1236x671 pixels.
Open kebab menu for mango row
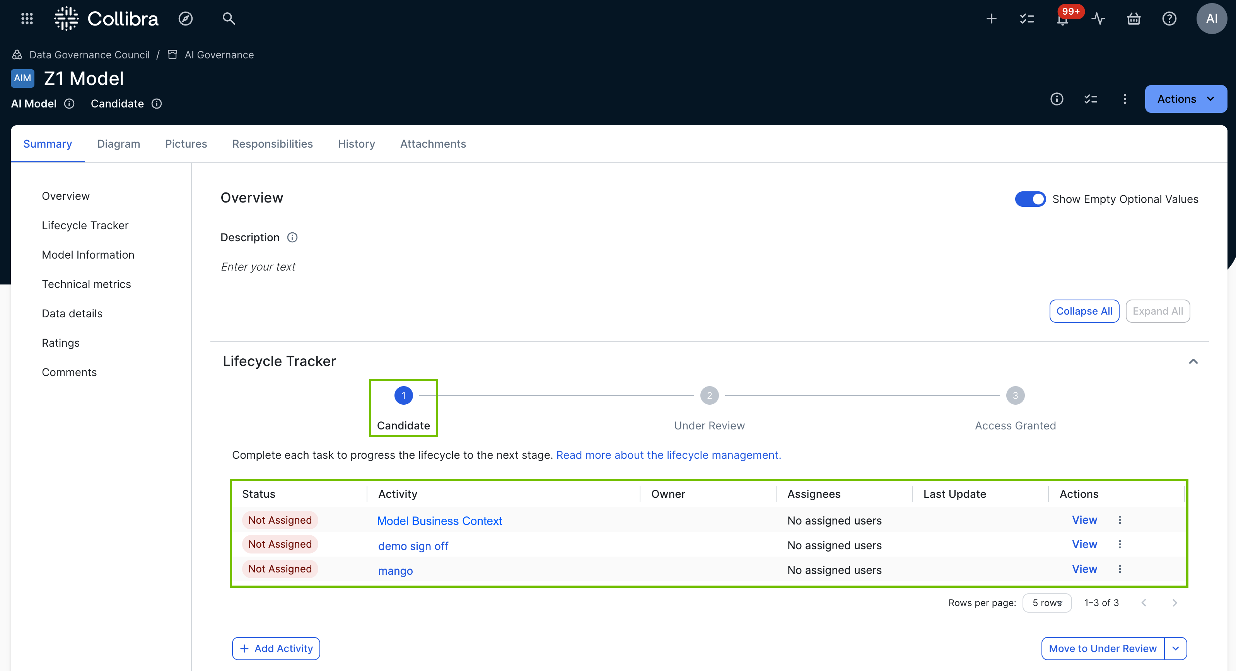1120,569
